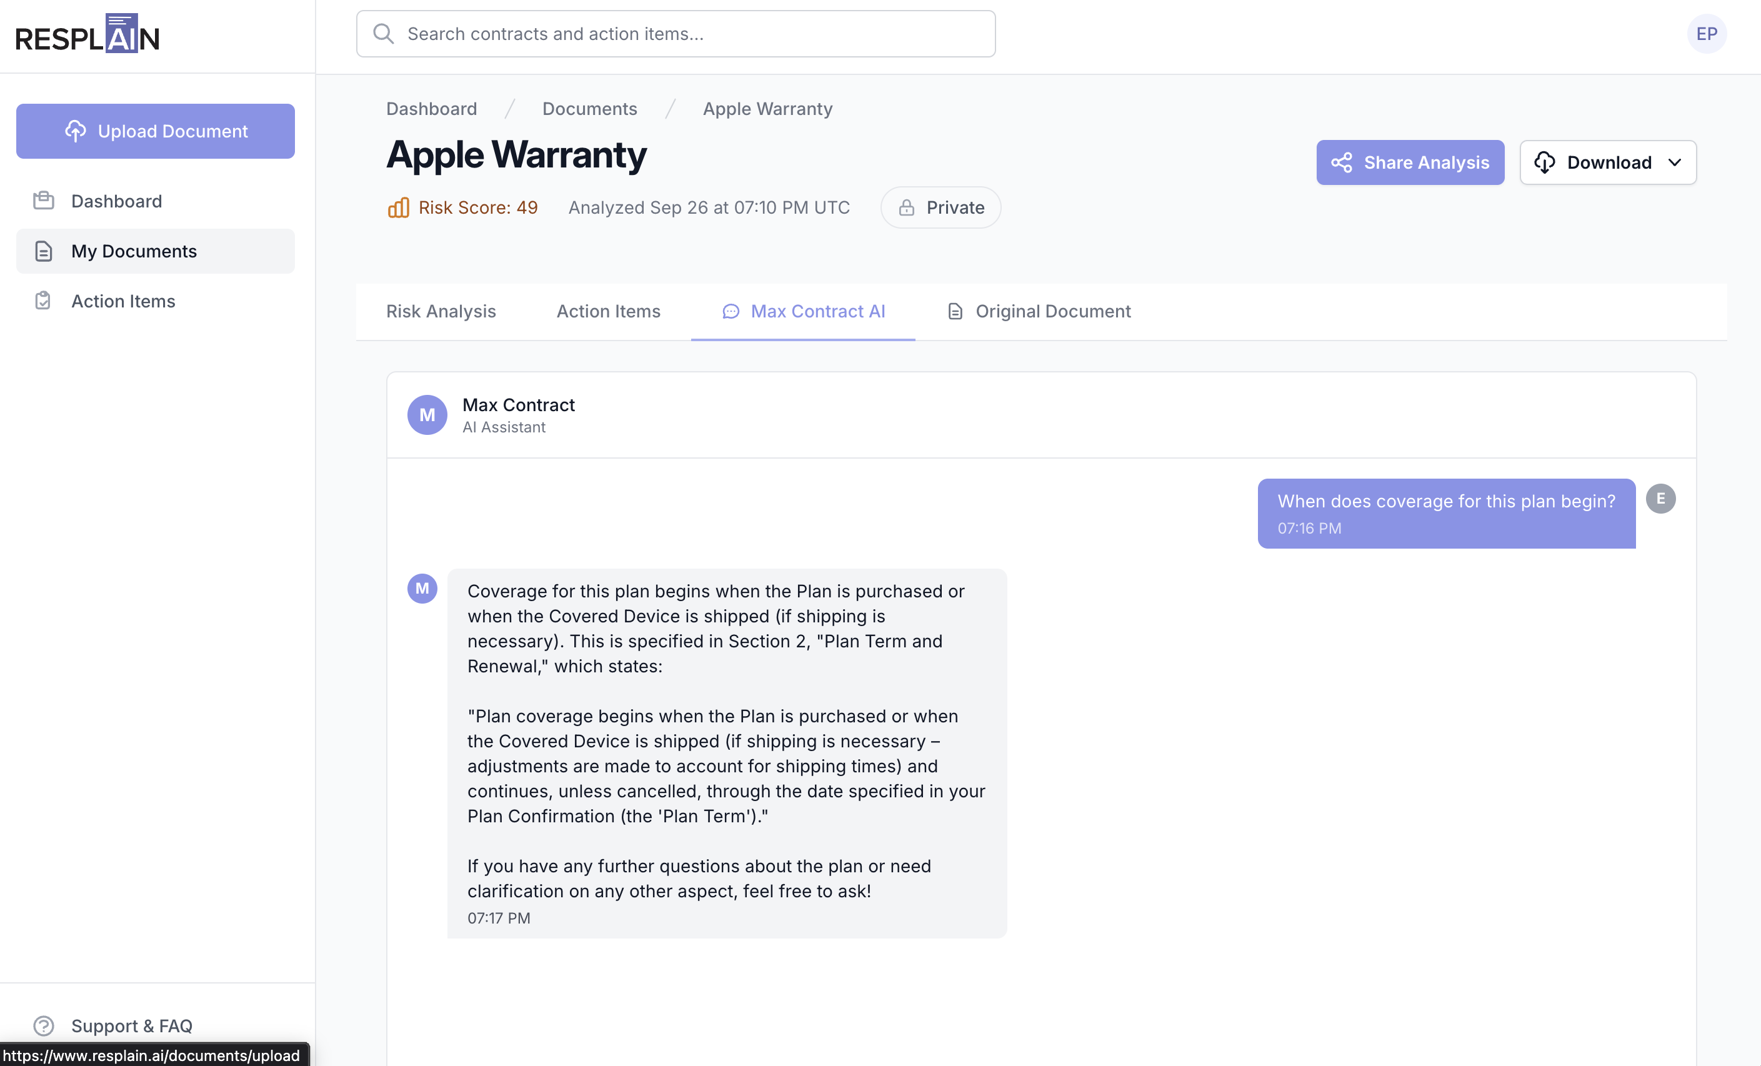Click the lock icon on the Private badge
The width and height of the screenshot is (1761, 1066).
click(x=906, y=207)
